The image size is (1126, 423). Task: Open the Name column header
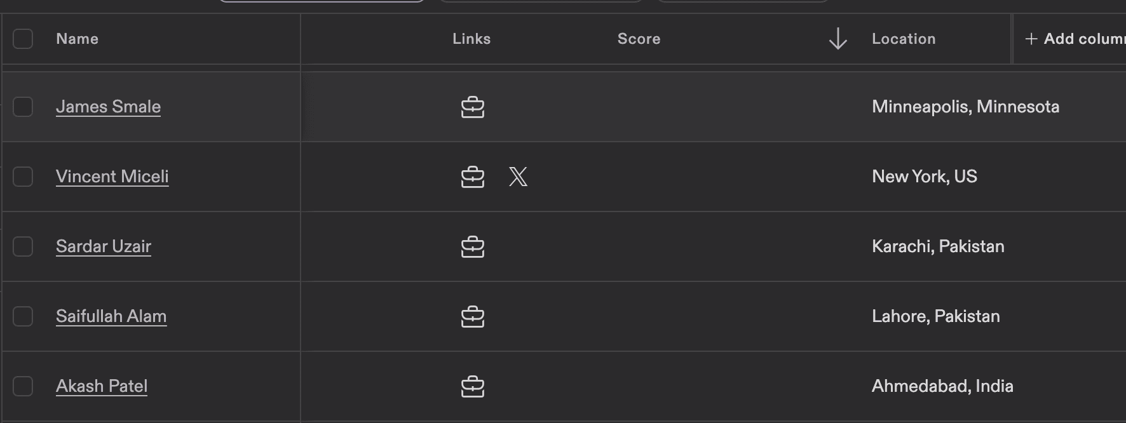[x=76, y=39]
